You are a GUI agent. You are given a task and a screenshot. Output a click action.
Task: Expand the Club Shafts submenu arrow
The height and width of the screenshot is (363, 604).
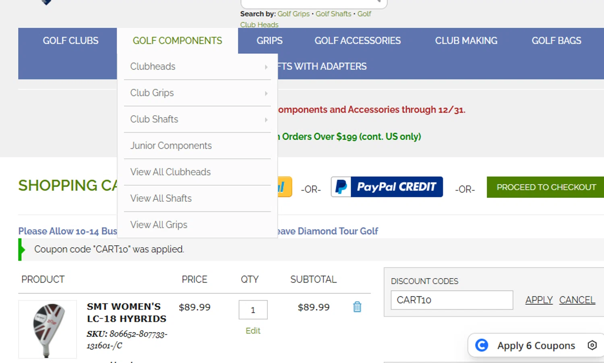[266, 120]
